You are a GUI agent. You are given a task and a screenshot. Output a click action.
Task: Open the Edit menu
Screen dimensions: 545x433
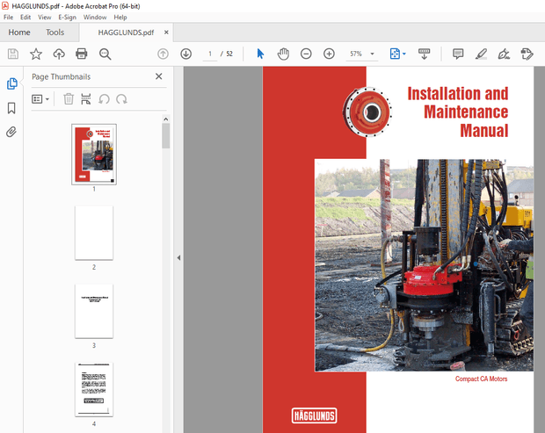[x=25, y=17]
